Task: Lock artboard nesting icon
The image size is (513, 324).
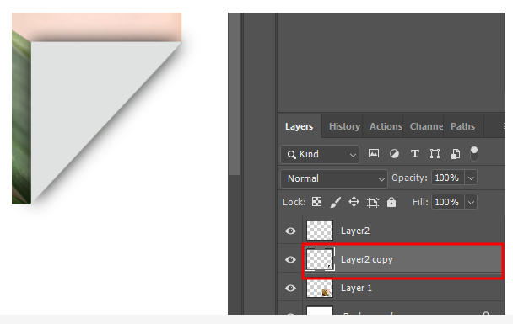Action: (373, 203)
